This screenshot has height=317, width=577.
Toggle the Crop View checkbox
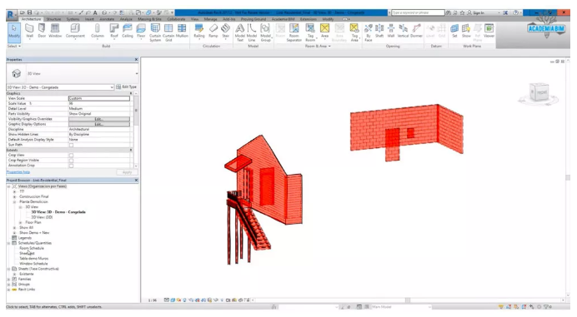point(71,156)
